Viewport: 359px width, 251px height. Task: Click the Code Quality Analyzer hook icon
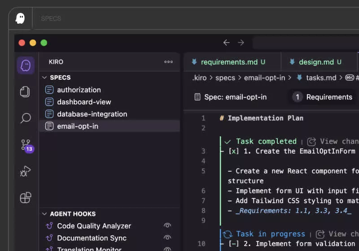click(x=49, y=226)
